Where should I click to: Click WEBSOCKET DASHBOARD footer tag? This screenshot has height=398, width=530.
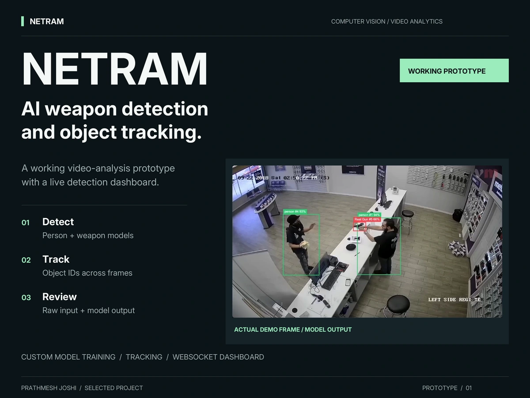coord(218,357)
